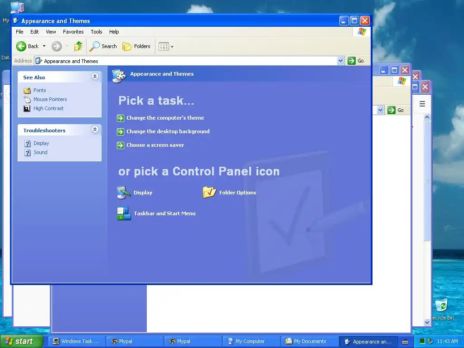Click the on-screen keyboard tray icon
Image resolution: width=464 pixels, height=348 pixels.
(405, 342)
